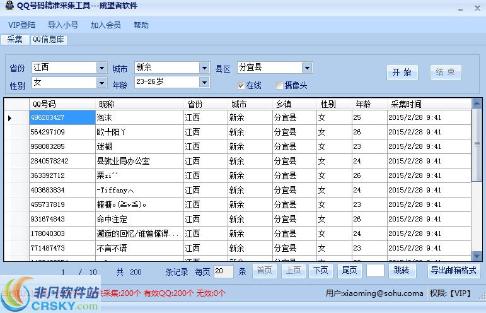Click nickname cell 迷糊
This screenshot has width=486, height=313.
coord(139,146)
